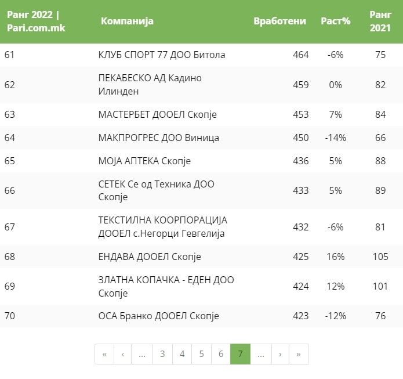Screen dimensions: 403x379
Task: Click the active page 7 button
Action: [x=240, y=354]
